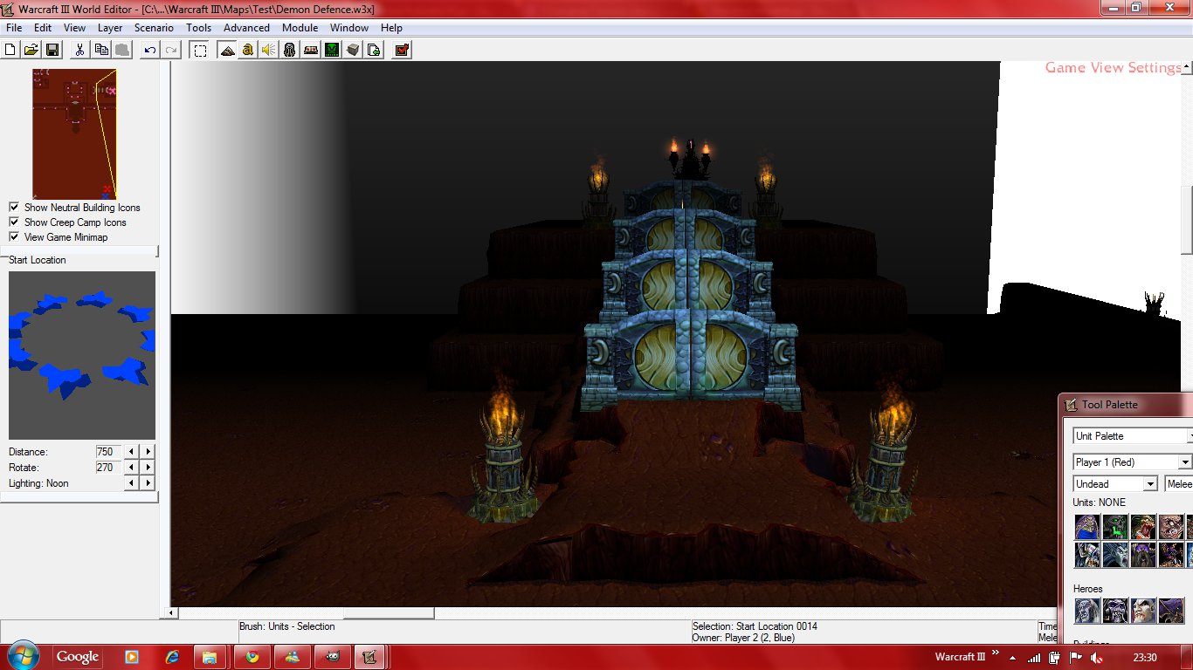
Task: Copy selection with toolbar copy icon
Action: point(101,50)
